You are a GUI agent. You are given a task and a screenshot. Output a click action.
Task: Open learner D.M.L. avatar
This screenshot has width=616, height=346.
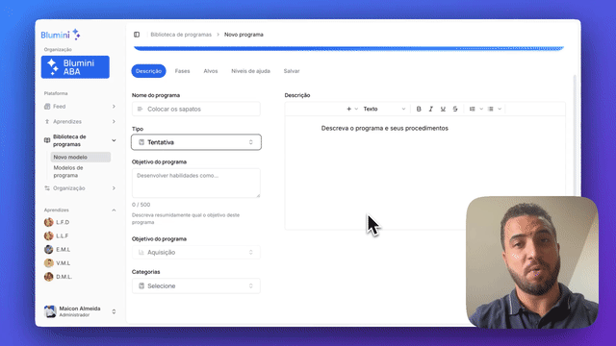(x=49, y=277)
